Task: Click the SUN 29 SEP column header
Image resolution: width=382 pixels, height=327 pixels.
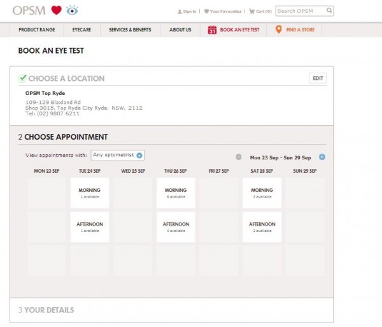Action: (305, 171)
